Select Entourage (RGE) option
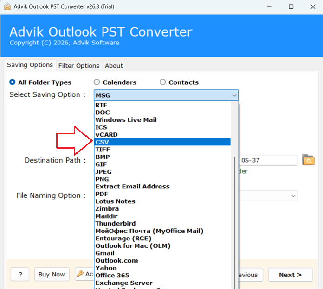The height and width of the screenshot is (289, 323). click(162, 238)
